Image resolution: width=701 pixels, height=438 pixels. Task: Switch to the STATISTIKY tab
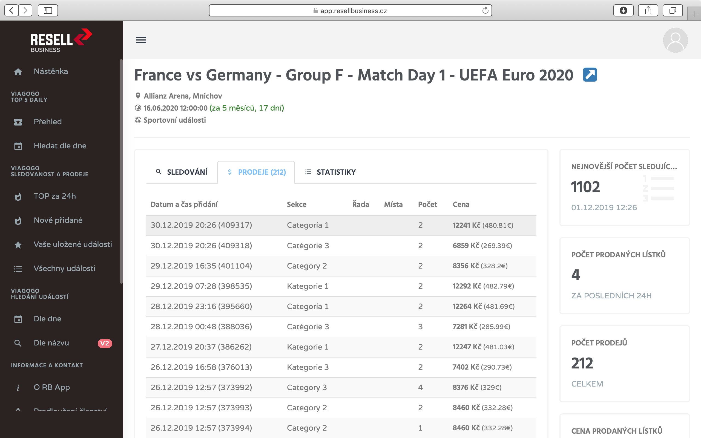(331, 172)
